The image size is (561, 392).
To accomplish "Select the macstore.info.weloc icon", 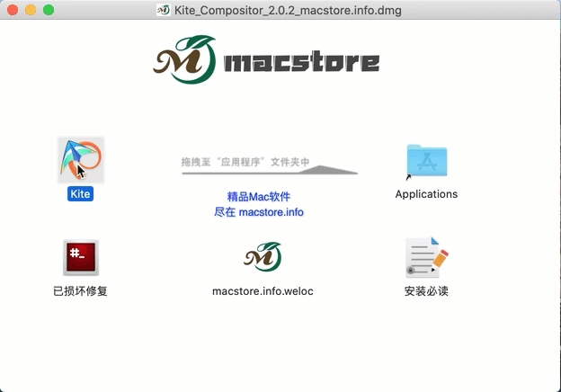I will (263, 257).
